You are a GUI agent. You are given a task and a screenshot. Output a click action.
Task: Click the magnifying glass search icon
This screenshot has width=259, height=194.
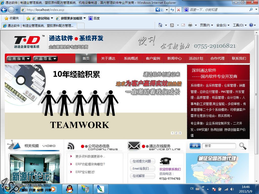click(x=243, y=146)
